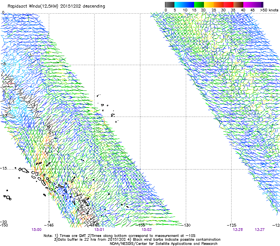Screen dimensions: 280x246
Task: Click the NOAA/NESDIS credit line
Action: coord(163,244)
